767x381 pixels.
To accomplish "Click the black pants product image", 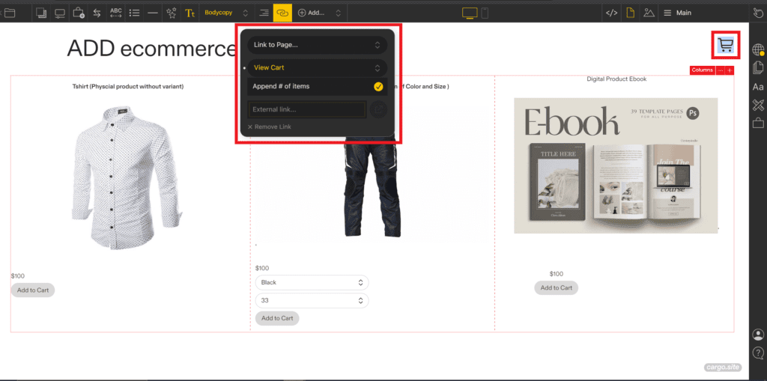I will coord(373,186).
